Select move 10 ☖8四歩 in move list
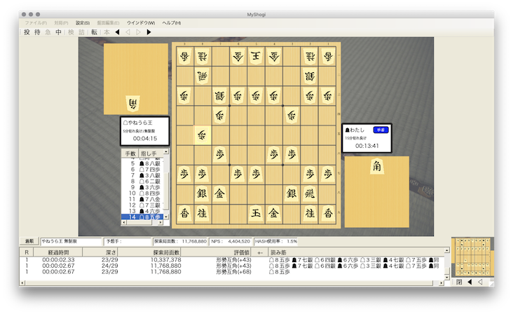 pyautogui.click(x=142, y=193)
